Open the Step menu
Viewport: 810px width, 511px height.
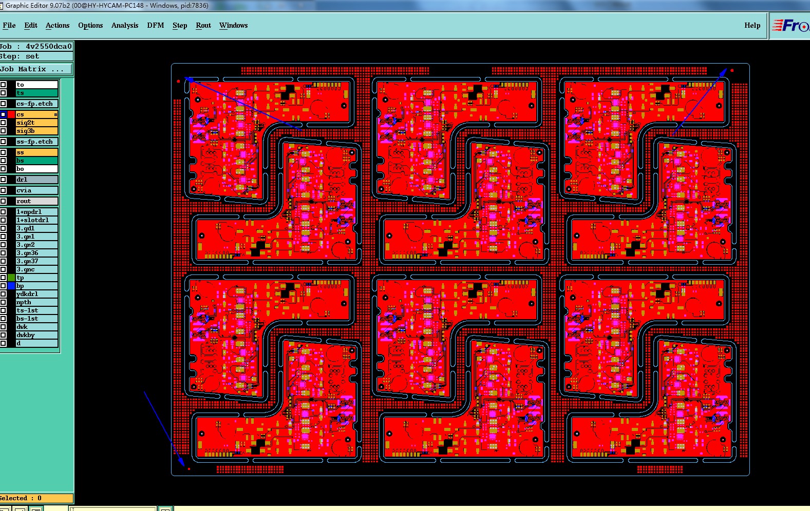click(x=180, y=25)
